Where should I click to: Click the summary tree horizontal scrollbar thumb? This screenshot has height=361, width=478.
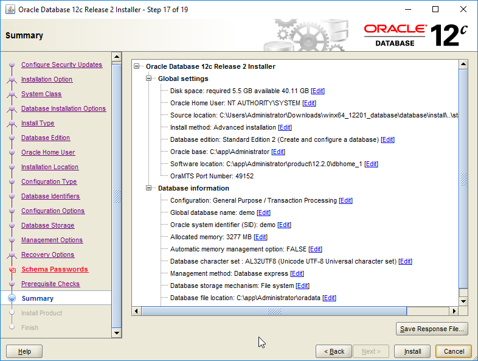(x=274, y=311)
